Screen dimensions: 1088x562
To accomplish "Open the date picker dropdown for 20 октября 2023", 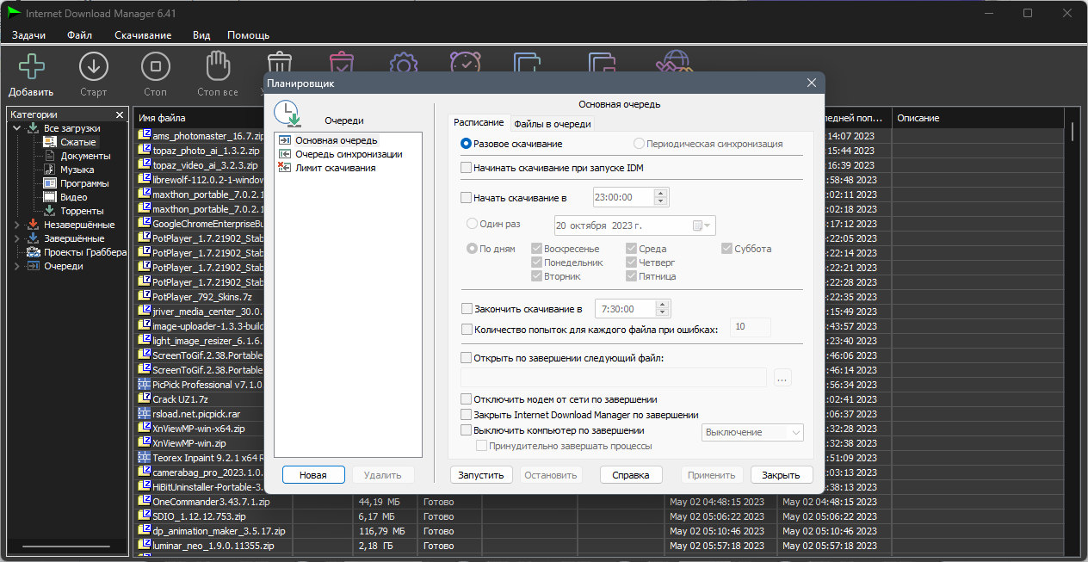I will pyautogui.click(x=702, y=225).
